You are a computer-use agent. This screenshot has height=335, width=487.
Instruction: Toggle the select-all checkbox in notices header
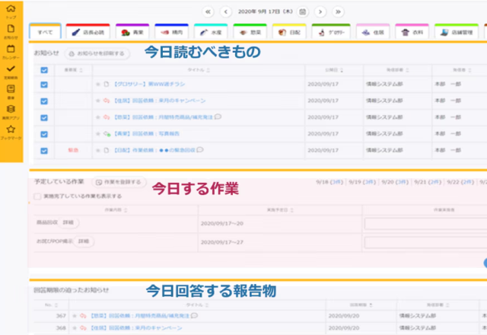click(43, 70)
